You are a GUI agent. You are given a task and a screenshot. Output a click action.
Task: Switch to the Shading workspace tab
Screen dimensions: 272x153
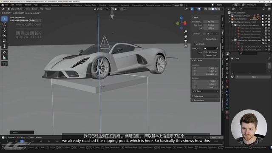103,5
